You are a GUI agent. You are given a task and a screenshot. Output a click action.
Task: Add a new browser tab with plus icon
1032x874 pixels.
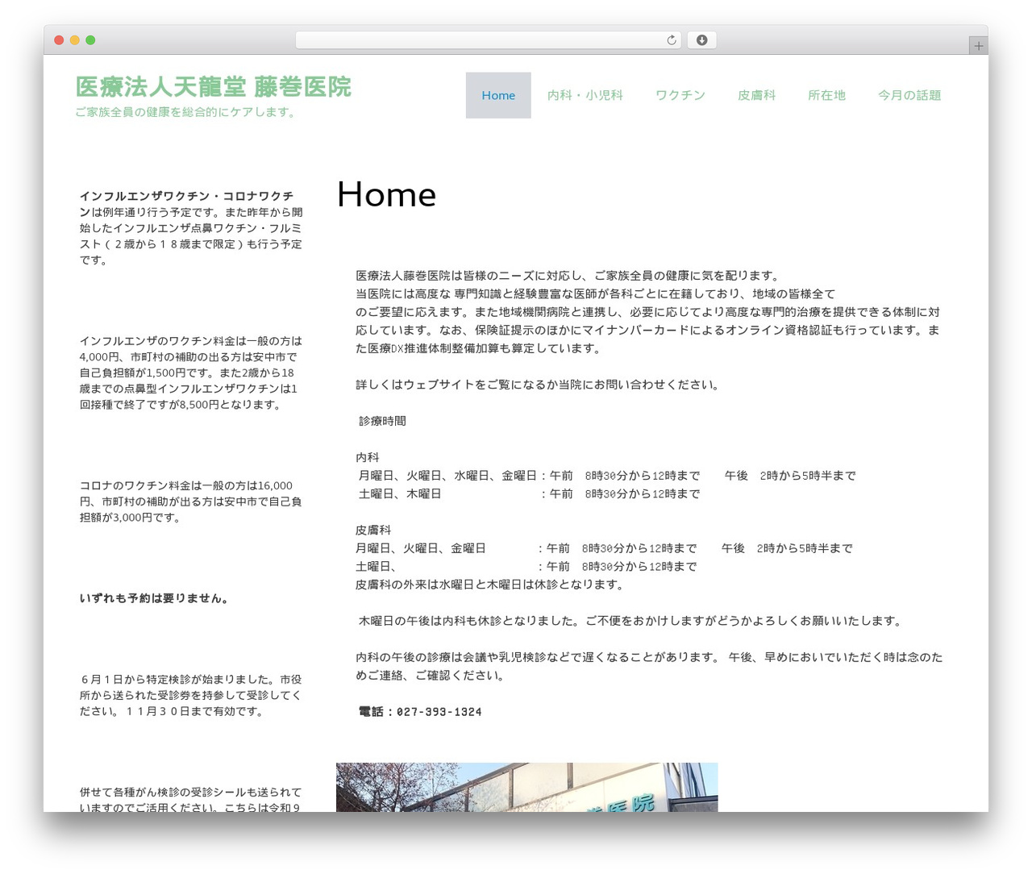point(978,46)
